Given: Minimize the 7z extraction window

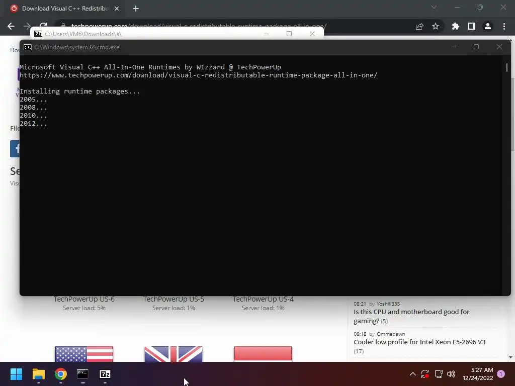Looking at the screenshot, I should (x=267, y=34).
